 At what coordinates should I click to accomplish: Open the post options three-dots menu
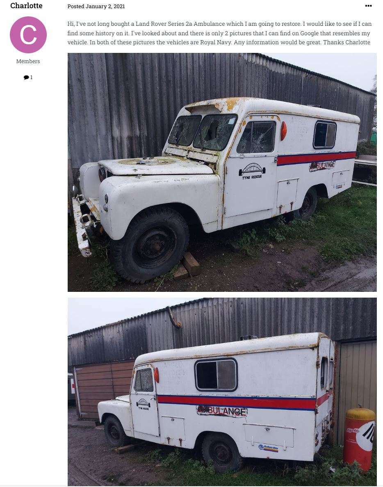pyautogui.click(x=368, y=6)
